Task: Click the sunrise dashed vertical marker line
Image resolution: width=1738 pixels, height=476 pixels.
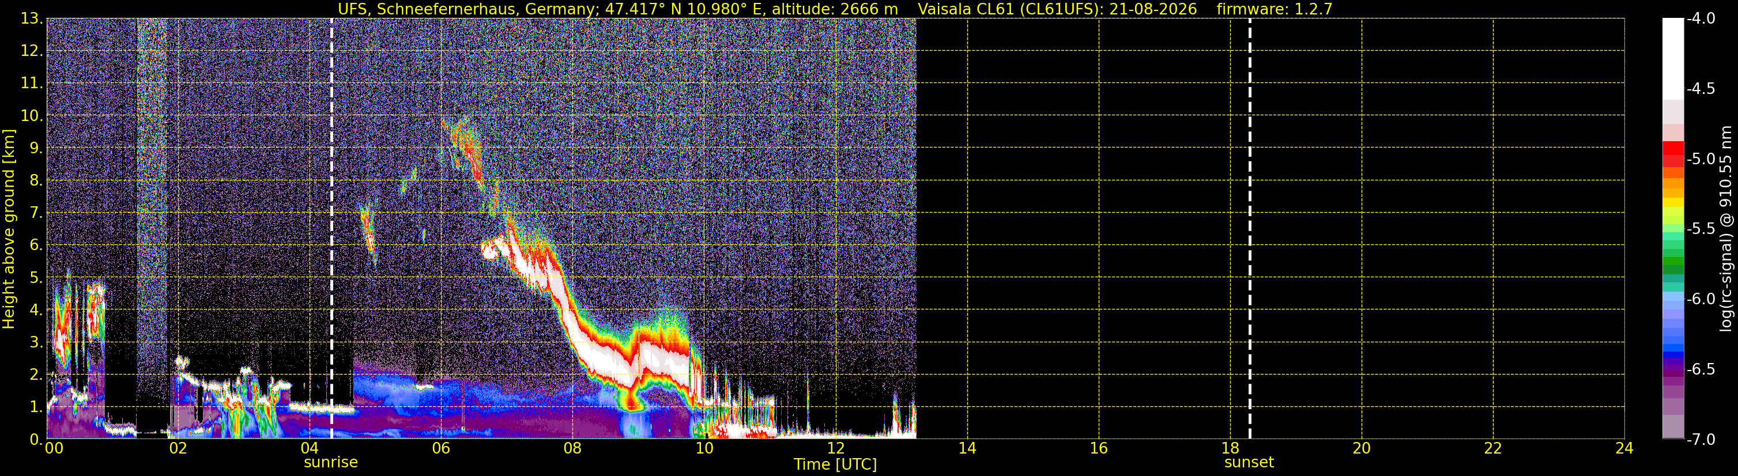Action: click(331, 228)
